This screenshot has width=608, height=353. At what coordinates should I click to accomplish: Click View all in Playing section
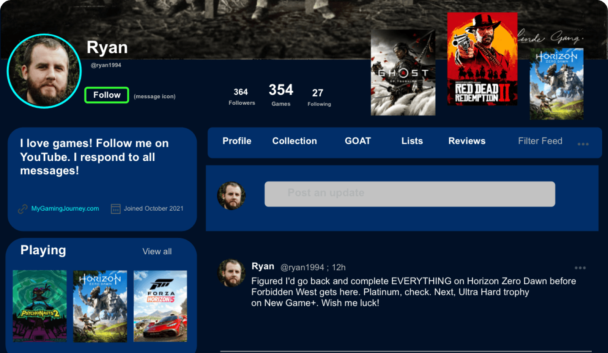tap(157, 251)
